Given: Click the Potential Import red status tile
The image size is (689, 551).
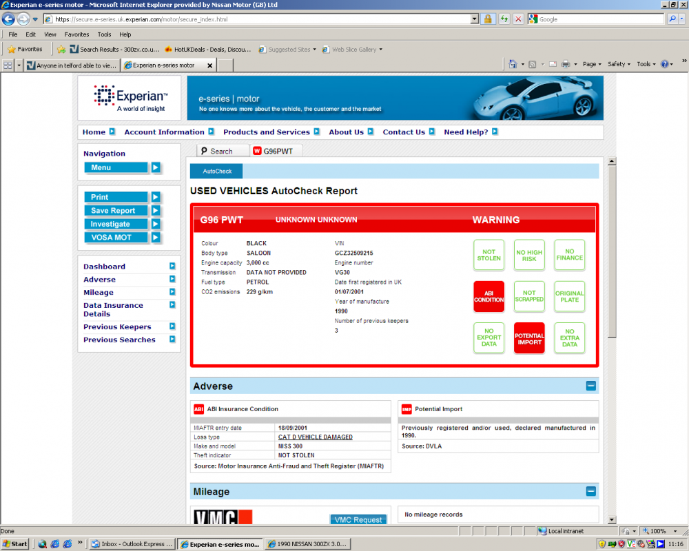Looking at the screenshot, I should [529, 338].
